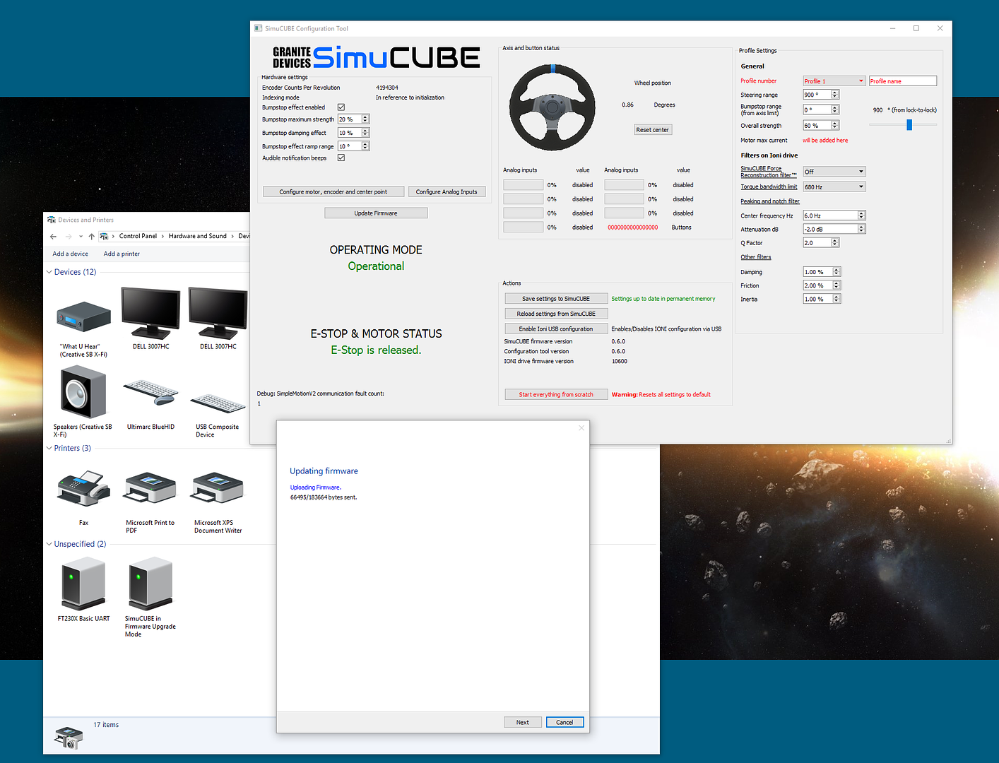The width and height of the screenshot is (999, 763).
Task: Select SimuCUBE in Firmware Upgrade Mode icon
Action: [150, 584]
